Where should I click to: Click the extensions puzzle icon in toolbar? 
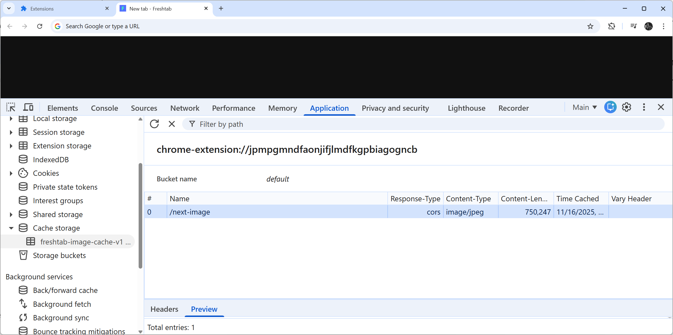coord(611,26)
